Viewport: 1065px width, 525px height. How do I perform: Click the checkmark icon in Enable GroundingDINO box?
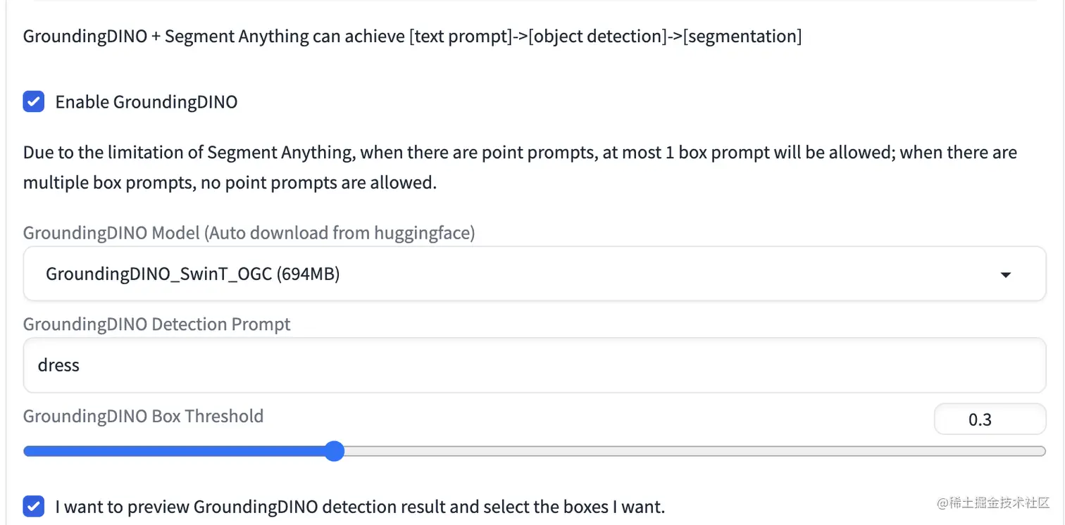33,101
